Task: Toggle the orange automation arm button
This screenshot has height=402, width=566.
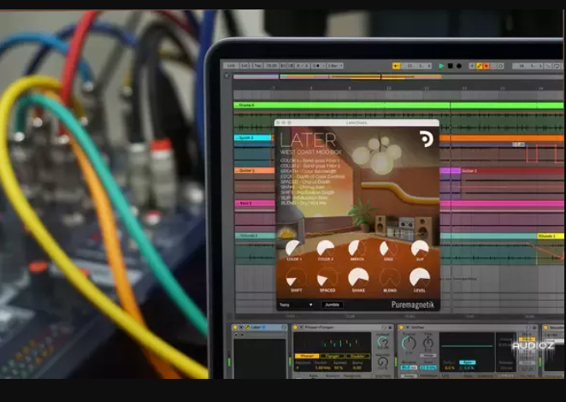Action: [x=486, y=66]
